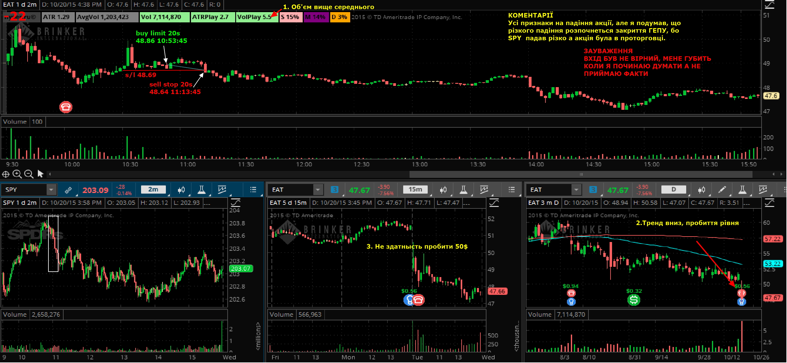This screenshot has width=787, height=363.
Task: Open patterns icon in EAT 15m toolbar
Action: click(484, 190)
